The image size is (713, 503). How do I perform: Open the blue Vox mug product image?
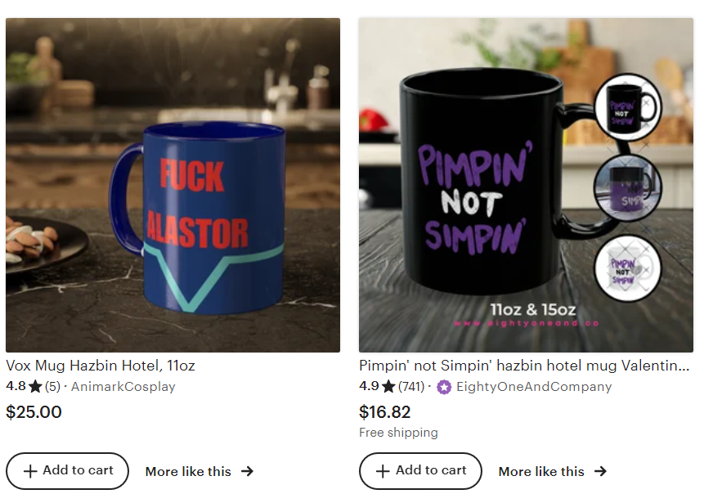(173, 185)
